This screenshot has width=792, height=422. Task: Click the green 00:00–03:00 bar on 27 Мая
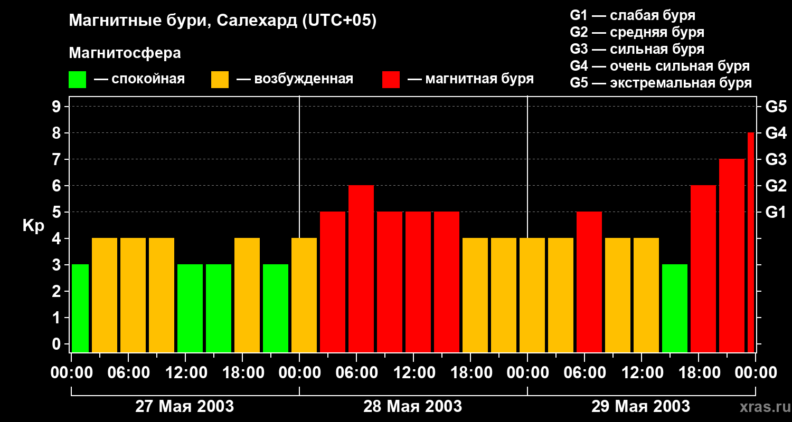[x=80, y=308]
